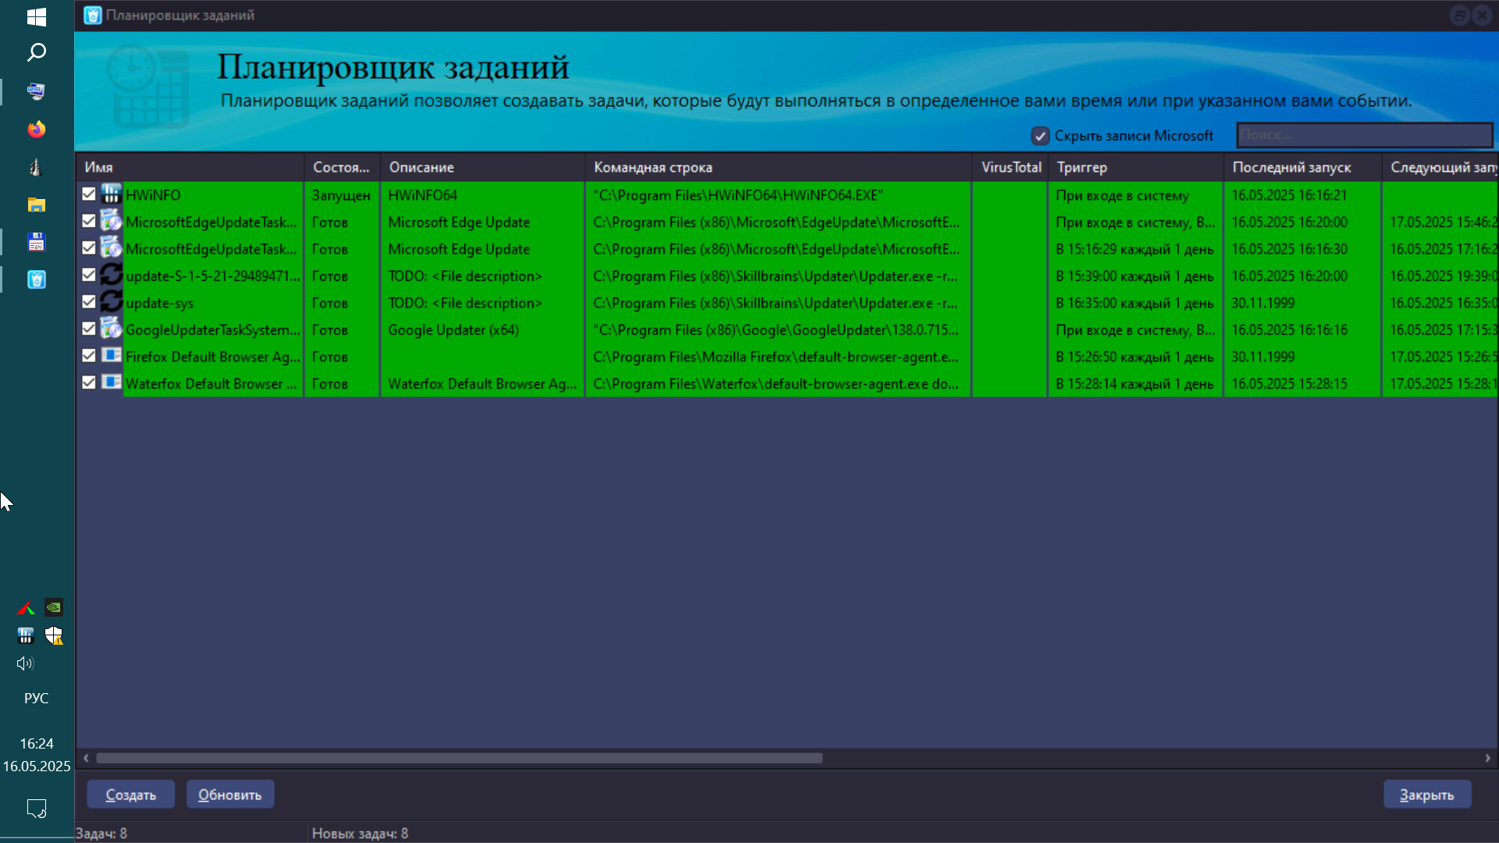Toggle 'Скрыть записи Microsoft' checkbox
Image resolution: width=1499 pixels, height=843 pixels.
click(x=1040, y=136)
